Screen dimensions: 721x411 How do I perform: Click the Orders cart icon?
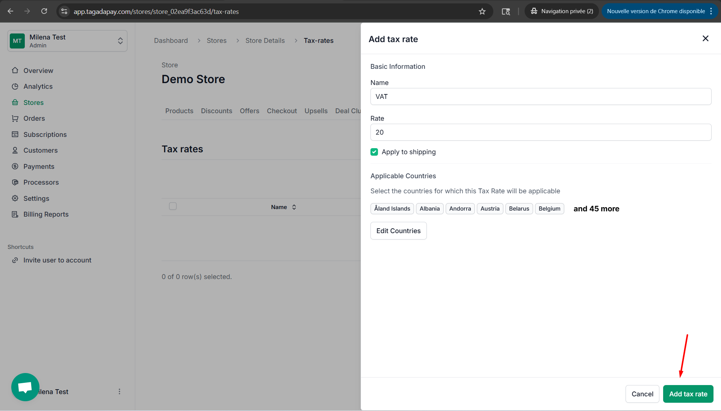15,118
